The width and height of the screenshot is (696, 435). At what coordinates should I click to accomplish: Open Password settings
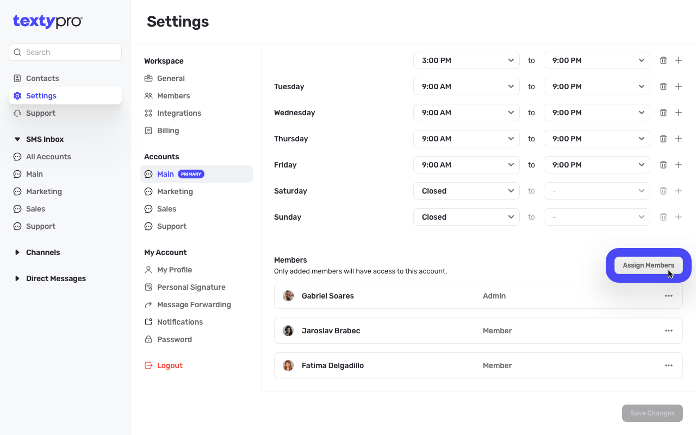(175, 339)
